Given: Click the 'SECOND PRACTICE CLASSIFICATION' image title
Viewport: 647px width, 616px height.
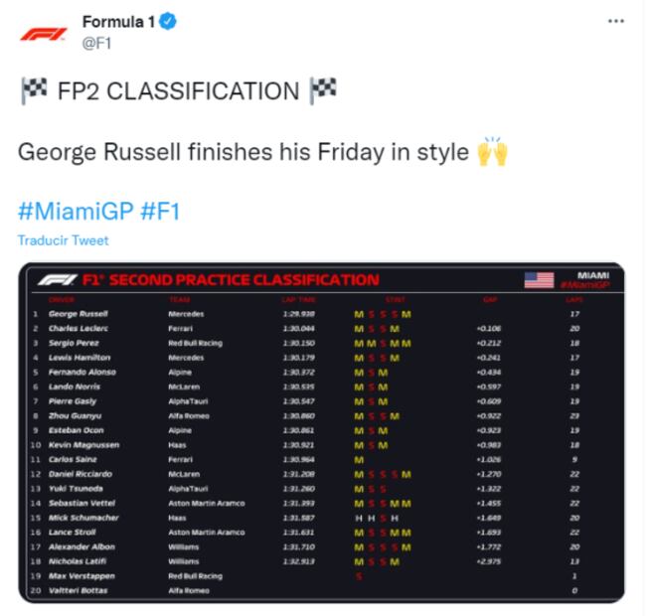Looking at the screenshot, I should [243, 280].
